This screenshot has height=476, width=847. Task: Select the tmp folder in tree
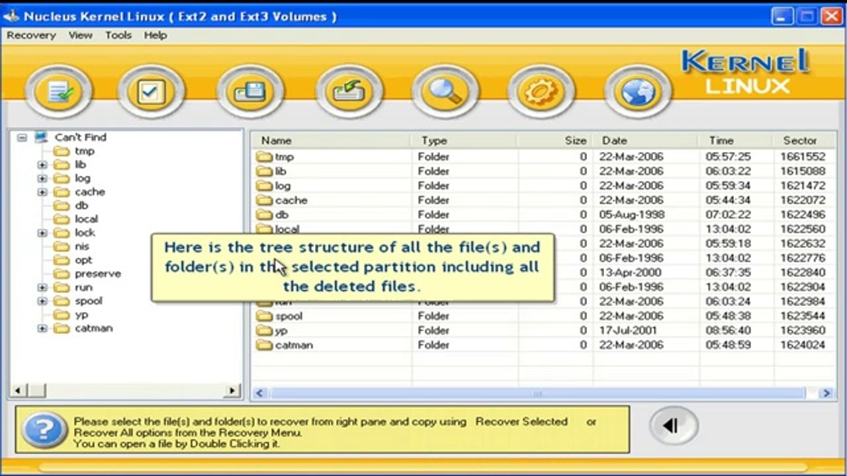click(x=84, y=151)
